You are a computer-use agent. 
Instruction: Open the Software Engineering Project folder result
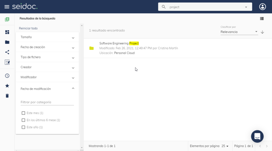tap(119, 43)
